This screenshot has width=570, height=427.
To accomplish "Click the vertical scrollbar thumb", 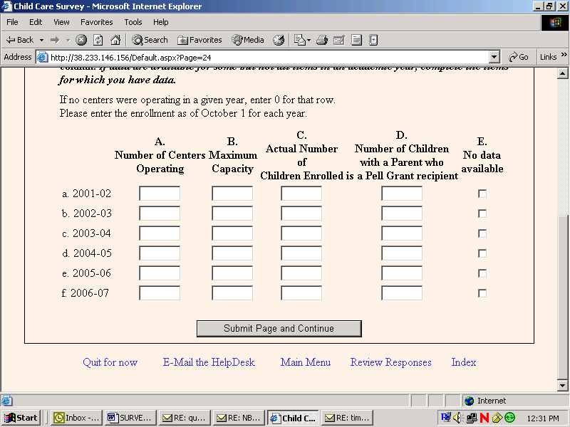I will (x=563, y=297).
